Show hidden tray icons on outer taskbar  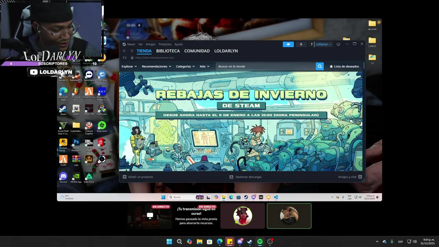[377, 242]
